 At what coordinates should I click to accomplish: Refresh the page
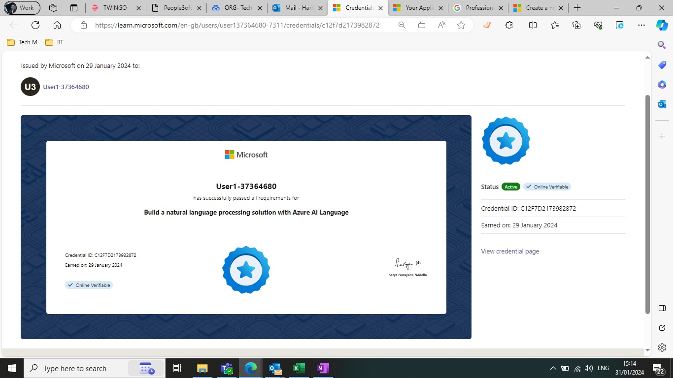[x=35, y=25]
